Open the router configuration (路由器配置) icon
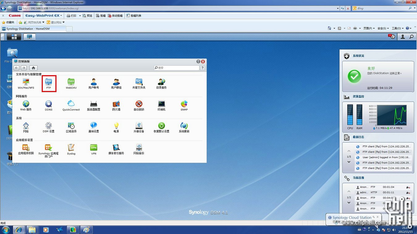 click(94, 105)
